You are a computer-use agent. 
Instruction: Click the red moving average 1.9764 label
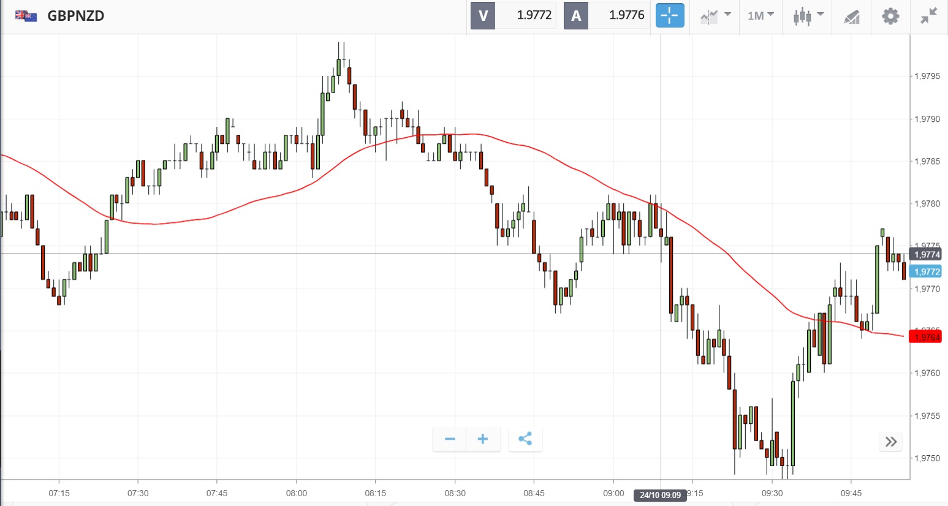(x=925, y=337)
